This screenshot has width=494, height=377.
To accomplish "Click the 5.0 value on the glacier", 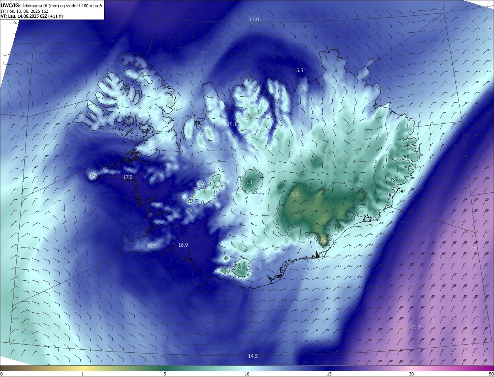I will (249, 182).
